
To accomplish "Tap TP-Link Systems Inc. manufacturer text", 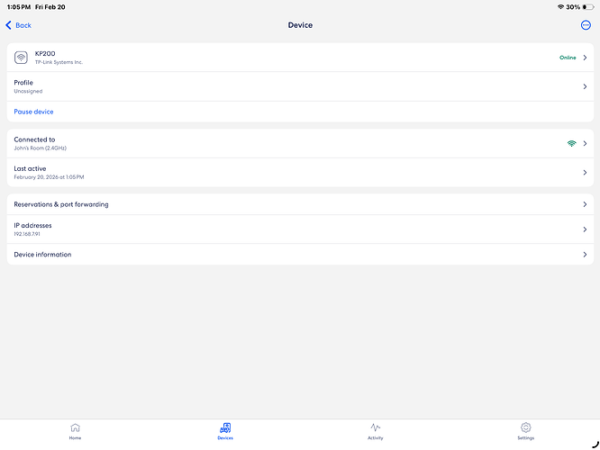I will click(59, 62).
